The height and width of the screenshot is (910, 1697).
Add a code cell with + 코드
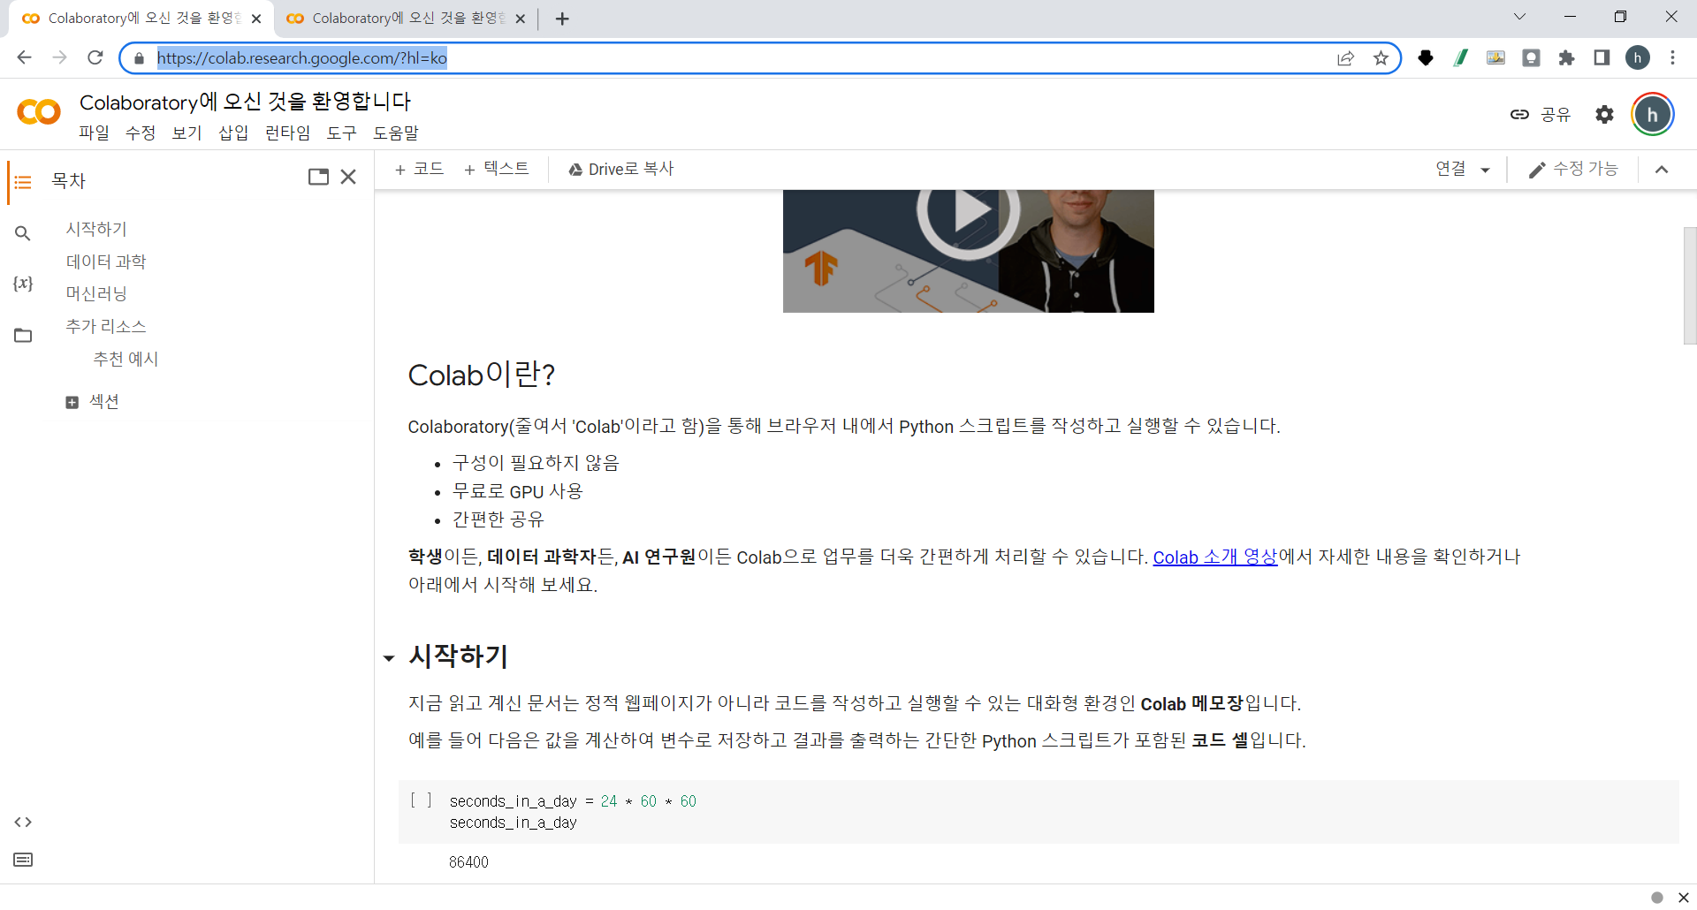420,169
